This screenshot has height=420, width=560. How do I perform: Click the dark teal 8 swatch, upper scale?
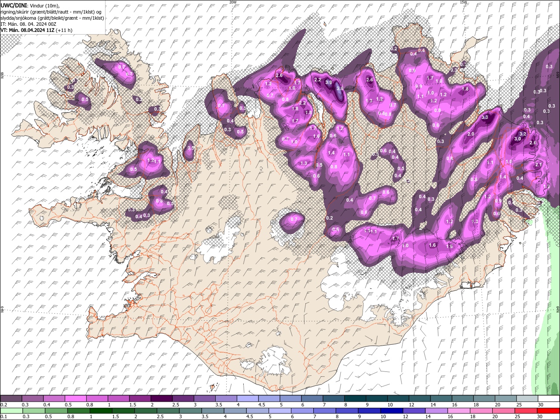click(355, 399)
